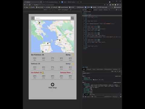Select the Properties sidebar tab
This screenshot has width=145, height=109.
[115, 69]
